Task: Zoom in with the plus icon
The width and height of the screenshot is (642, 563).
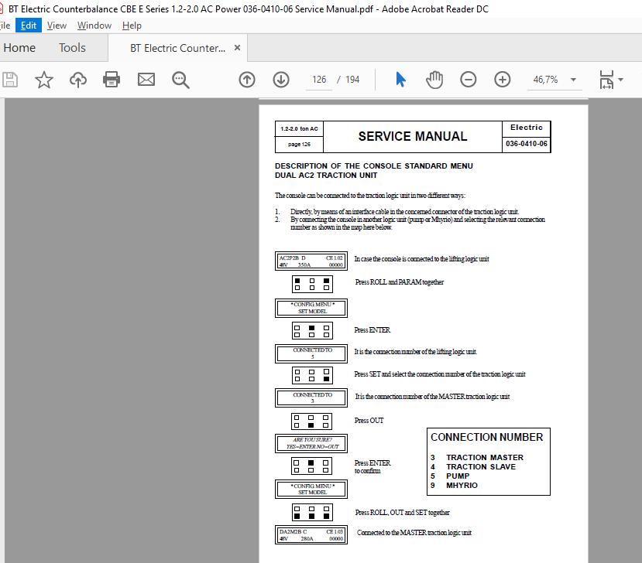Action: [502, 80]
